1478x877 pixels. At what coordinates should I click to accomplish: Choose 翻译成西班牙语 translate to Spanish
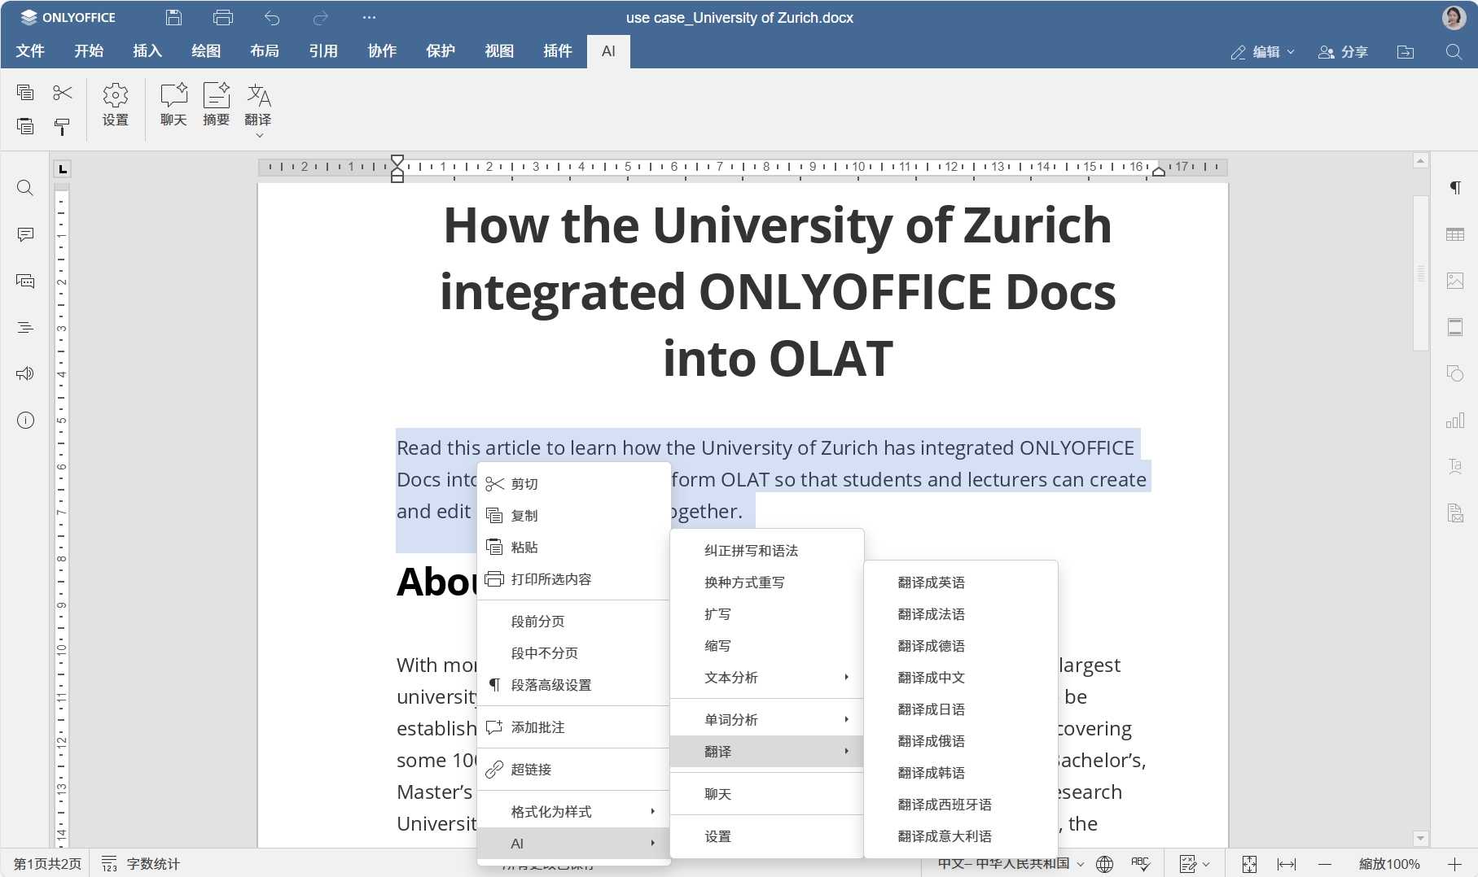[x=960, y=804]
